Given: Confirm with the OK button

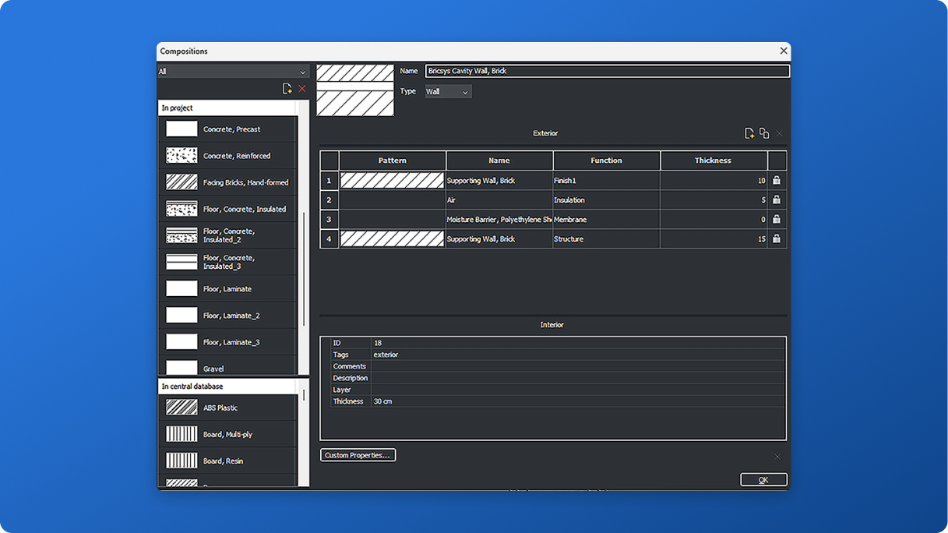Looking at the screenshot, I should pyautogui.click(x=763, y=480).
